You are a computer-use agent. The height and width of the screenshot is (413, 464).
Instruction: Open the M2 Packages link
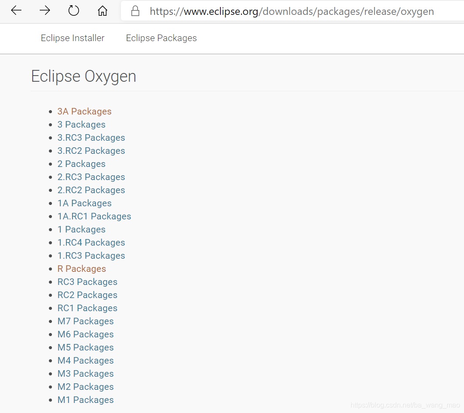click(86, 387)
